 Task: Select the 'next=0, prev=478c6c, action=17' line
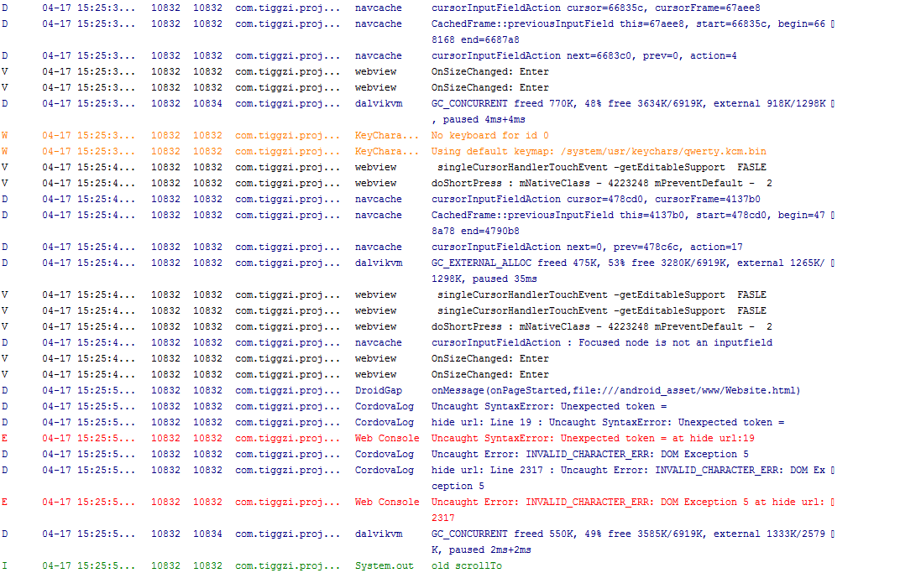click(586, 247)
